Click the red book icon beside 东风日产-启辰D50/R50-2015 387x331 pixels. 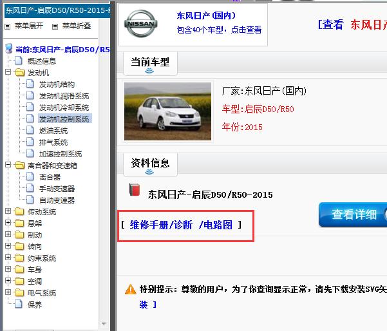pos(135,189)
